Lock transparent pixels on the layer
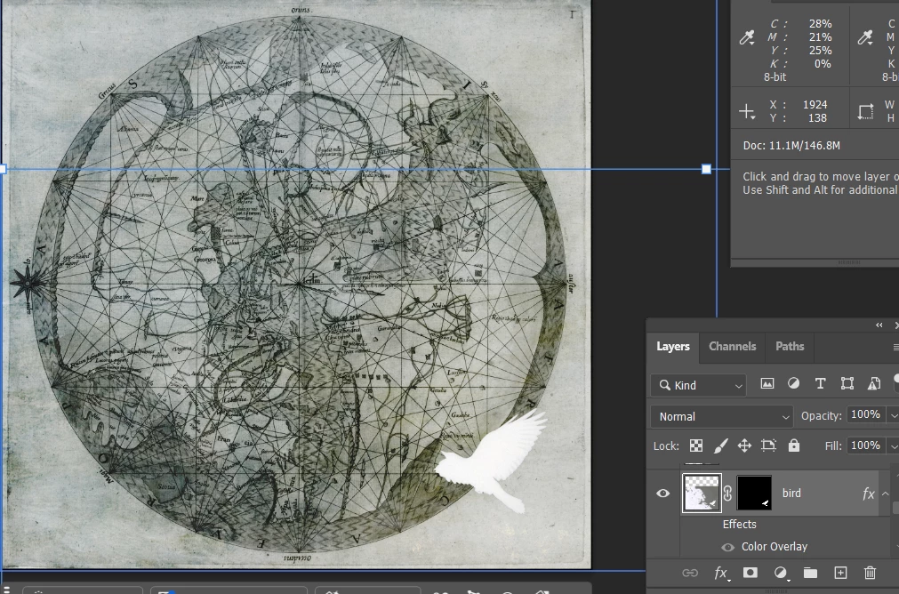The width and height of the screenshot is (899, 594). (x=696, y=445)
